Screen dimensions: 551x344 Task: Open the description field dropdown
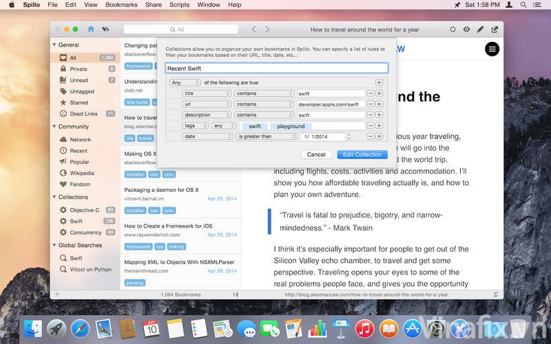point(207,115)
